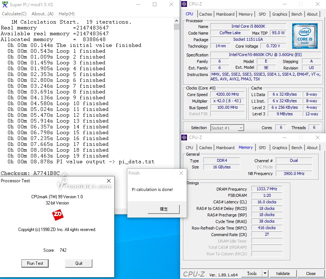This screenshot has width=326, height=279.
Task: Click the Checksum: A7741B8C line
Action: click(x=30, y=173)
